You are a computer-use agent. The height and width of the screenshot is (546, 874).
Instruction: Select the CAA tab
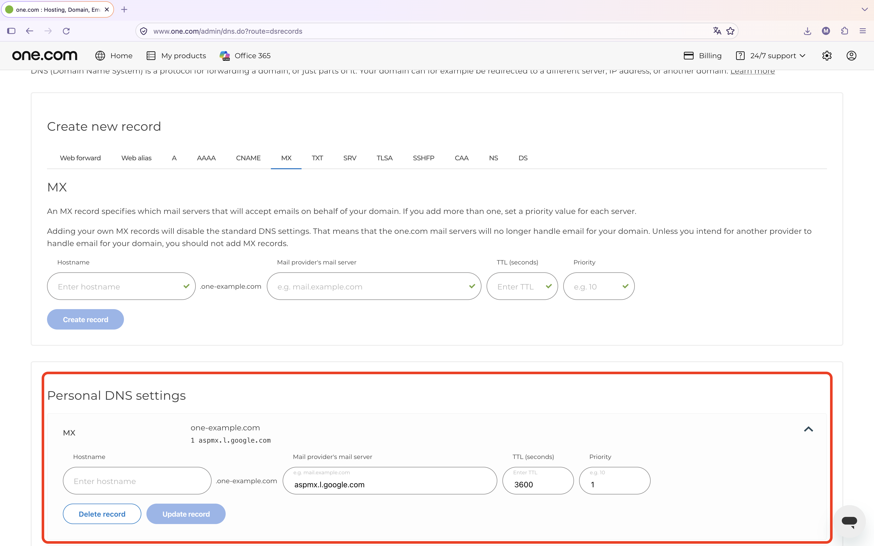(461, 158)
